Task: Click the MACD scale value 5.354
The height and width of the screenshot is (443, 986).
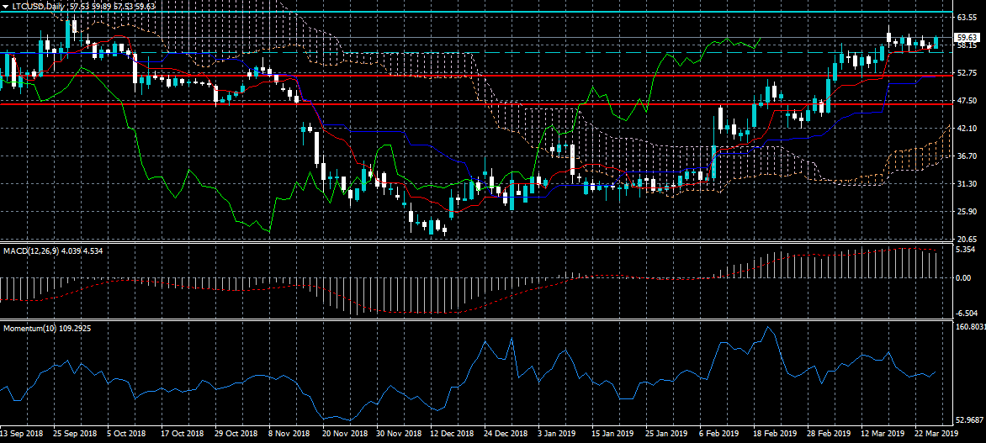Action: point(965,250)
